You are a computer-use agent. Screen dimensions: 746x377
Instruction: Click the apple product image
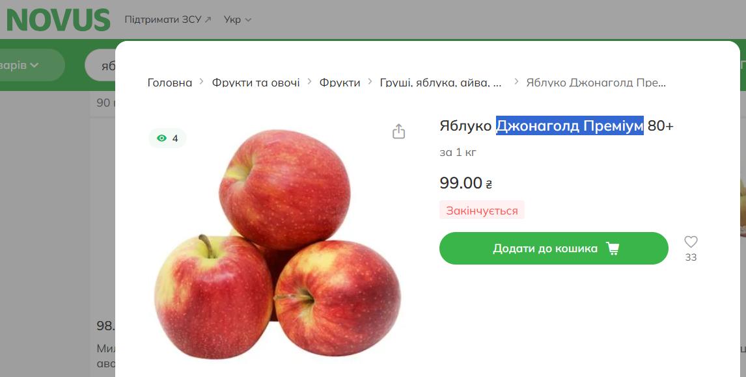pos(277,242)
